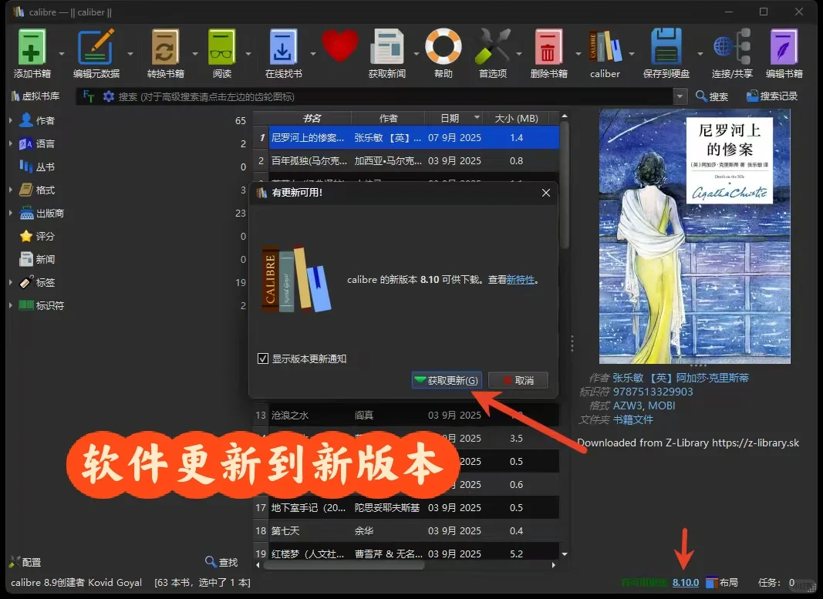Open the AZW3 format link
The height and width of the screenshot is (599, 823).
tap(627, 406)
